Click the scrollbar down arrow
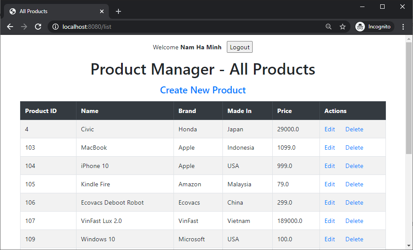This screenshot has width=413, height=250. point(409,246)
